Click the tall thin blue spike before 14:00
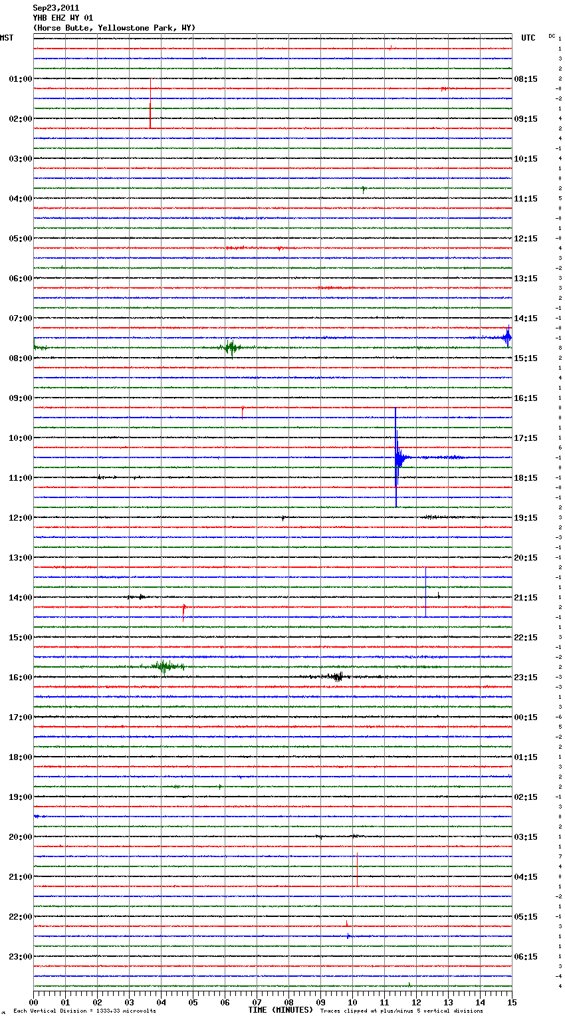This screenshot has height=1020, width=565. coord(425,592)
